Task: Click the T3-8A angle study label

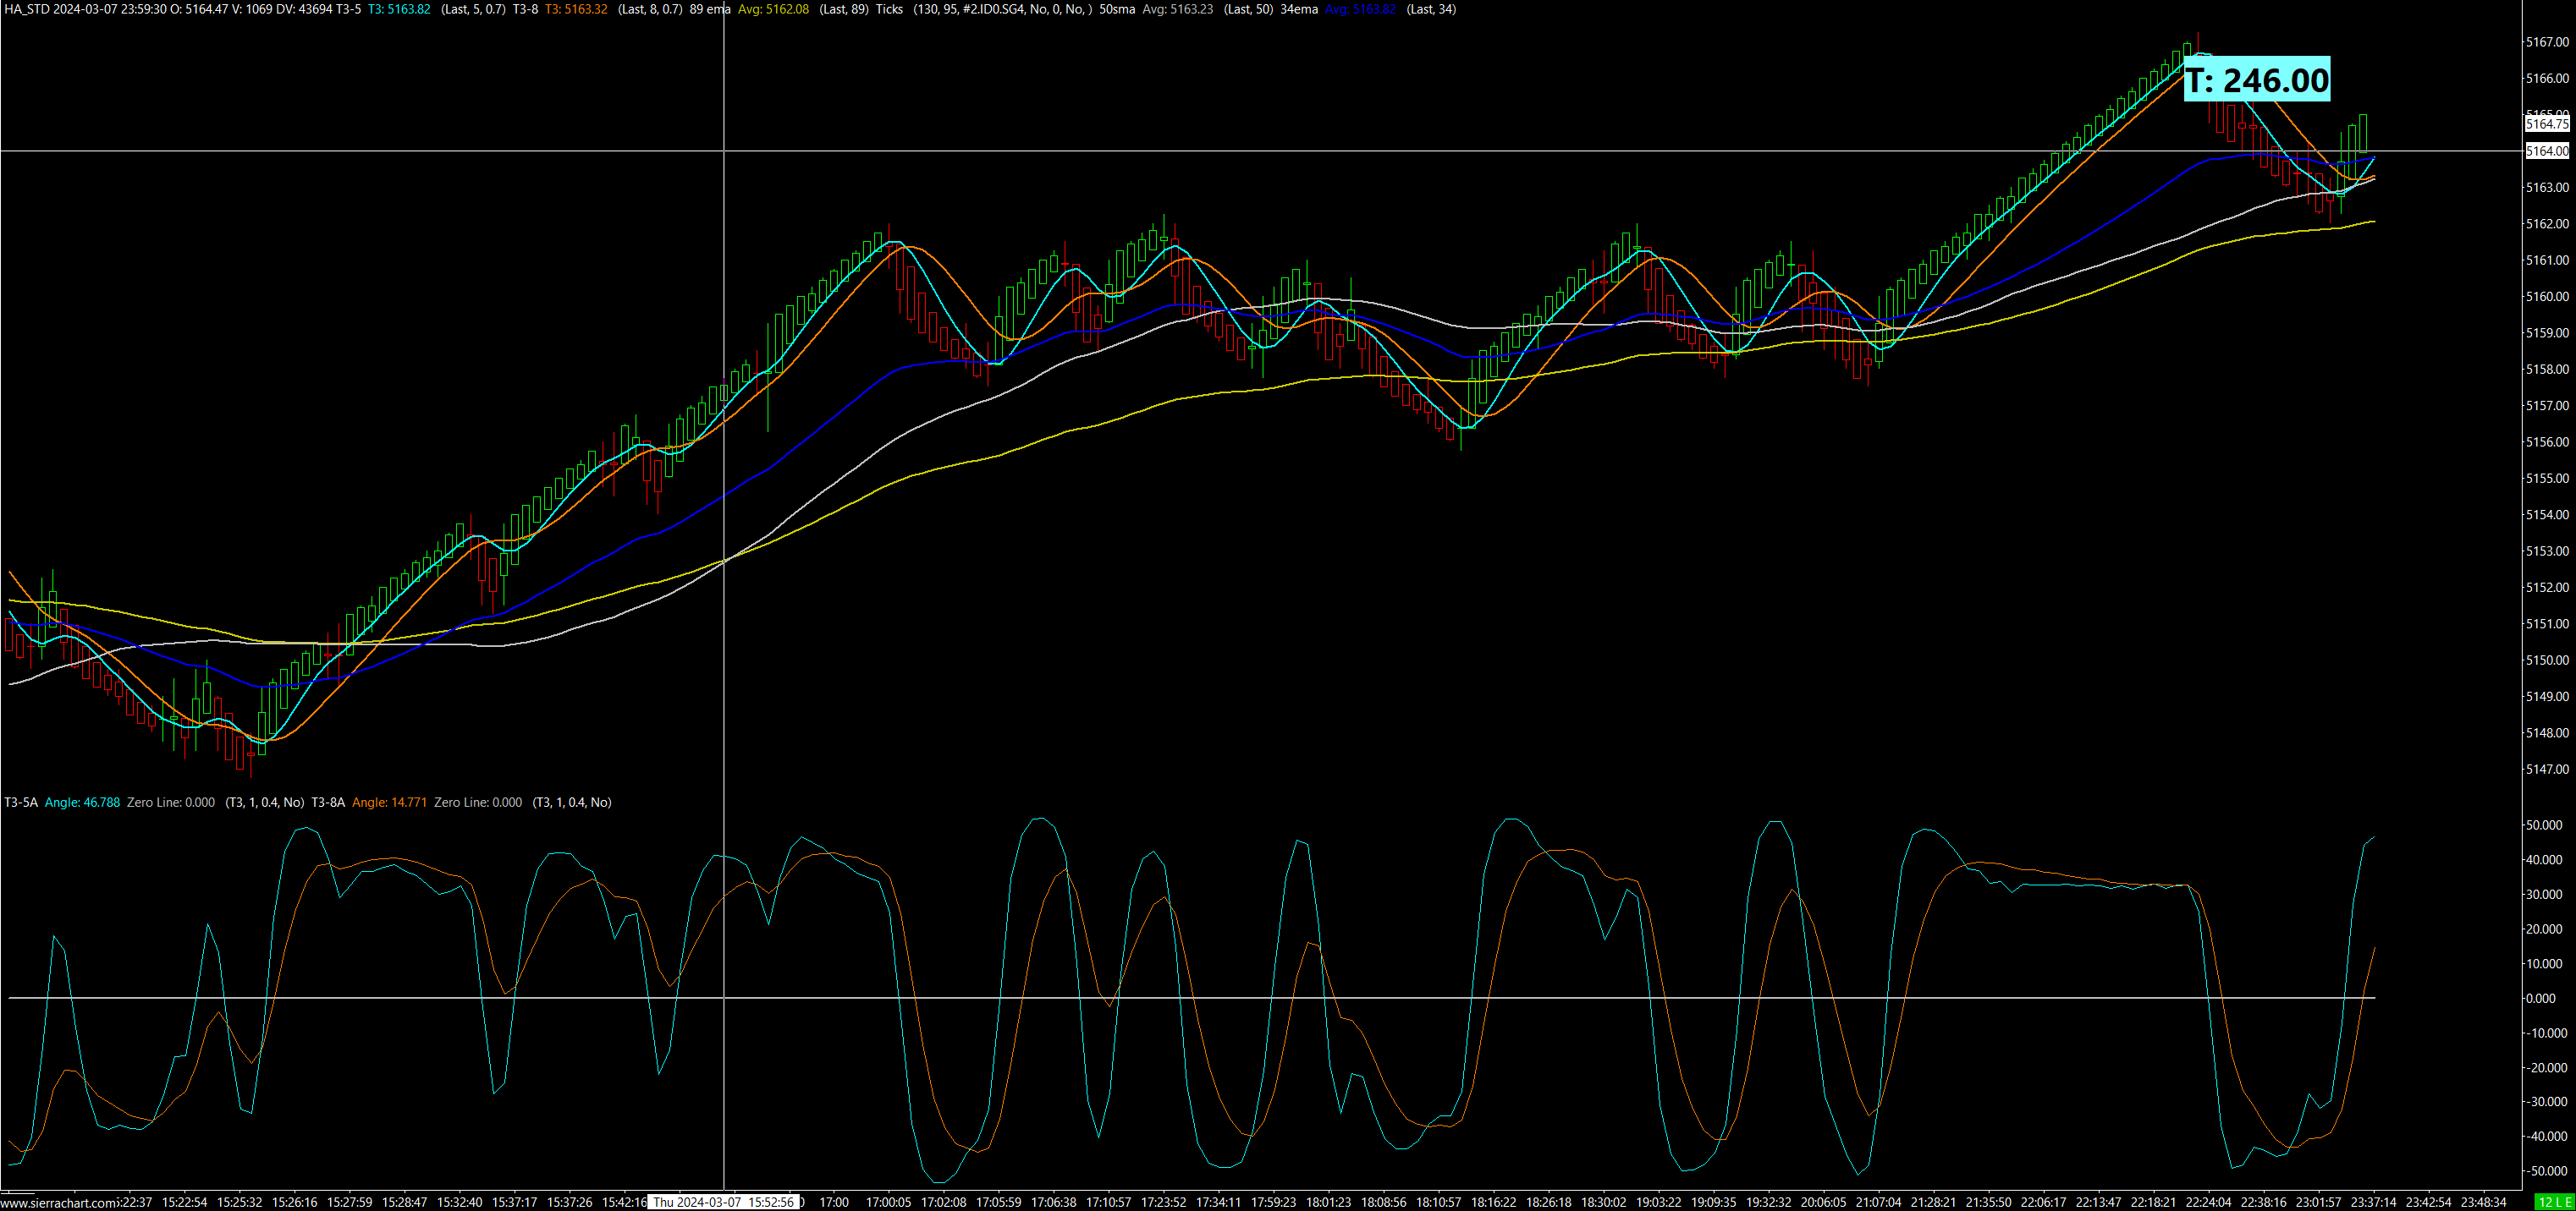Action: click(328, 803)
